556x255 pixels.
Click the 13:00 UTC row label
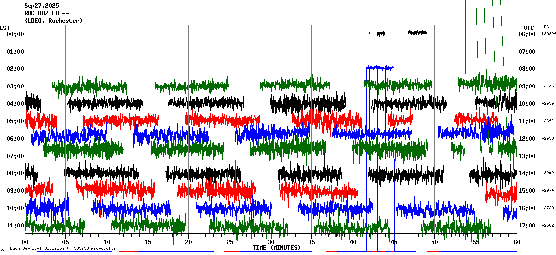pos(527,156)
